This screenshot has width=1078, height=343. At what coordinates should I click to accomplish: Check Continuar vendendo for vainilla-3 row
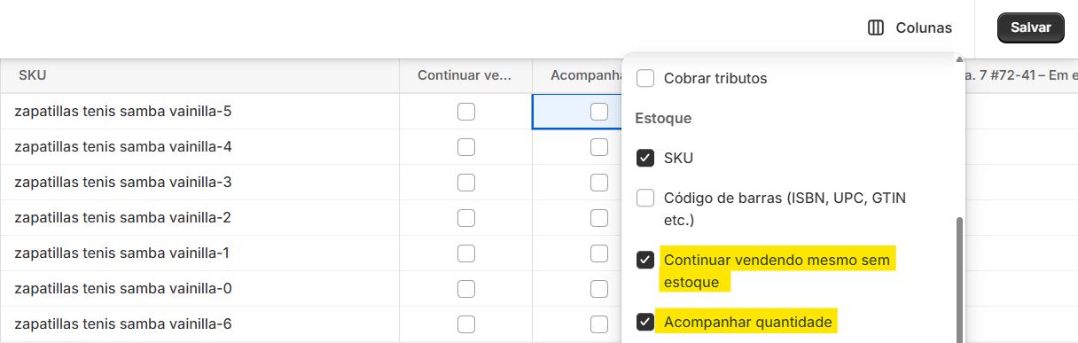465,183
